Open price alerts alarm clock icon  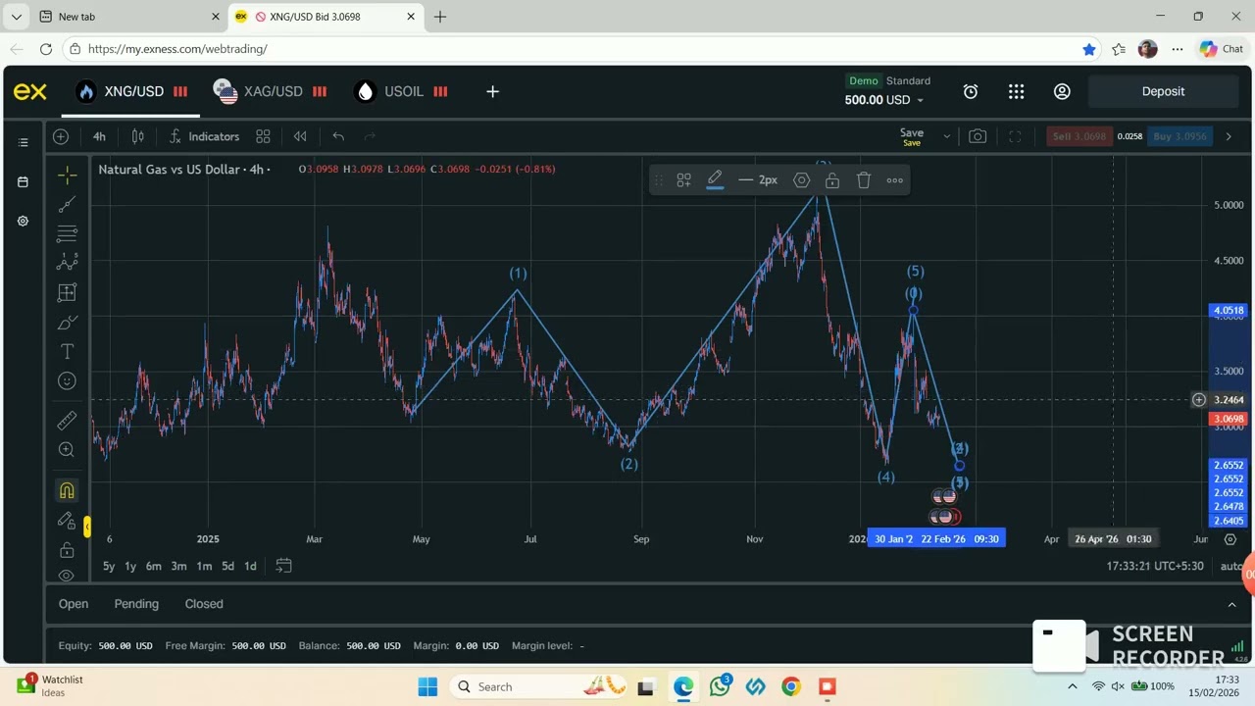coord(971,91)
